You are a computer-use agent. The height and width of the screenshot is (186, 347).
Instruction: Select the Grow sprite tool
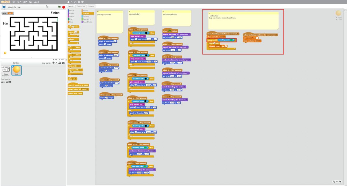[75, 2]
